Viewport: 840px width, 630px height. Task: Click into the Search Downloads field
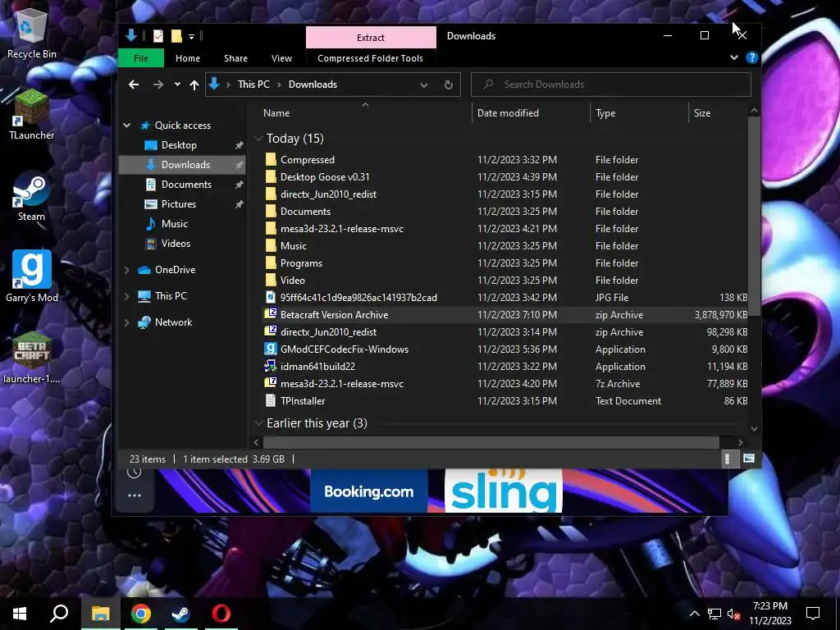click(610, 84)
